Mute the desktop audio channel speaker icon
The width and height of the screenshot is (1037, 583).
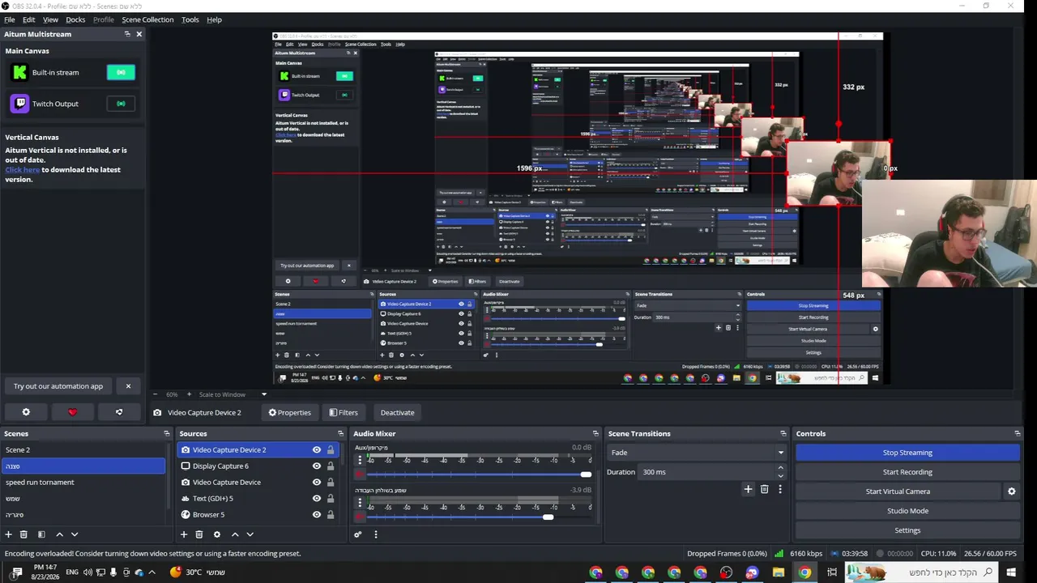(x=360, y=517)
